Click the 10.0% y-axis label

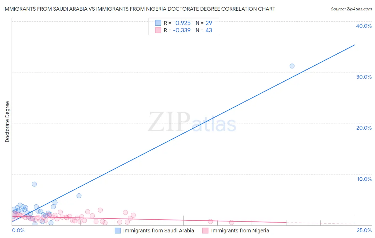pyautogui.click(x=364, y=179)
